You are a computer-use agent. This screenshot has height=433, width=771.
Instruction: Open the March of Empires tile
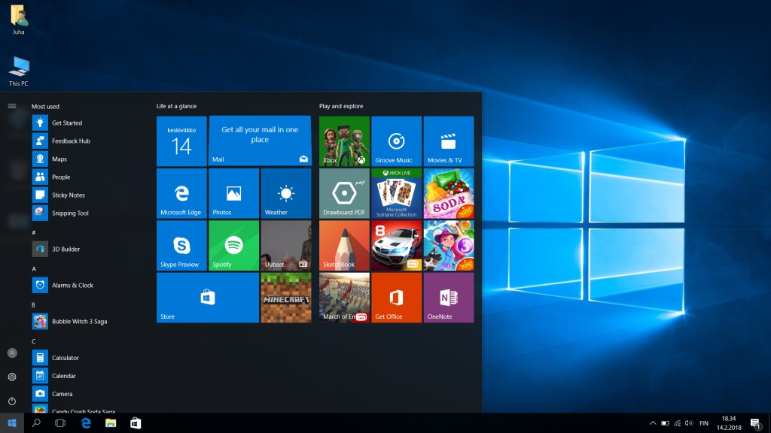pyautogui.click(x=344, y=298)
